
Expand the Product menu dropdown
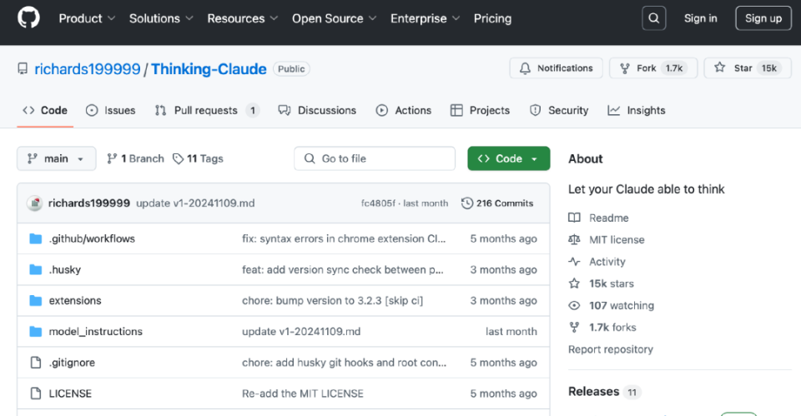click(x=87, y=18)
